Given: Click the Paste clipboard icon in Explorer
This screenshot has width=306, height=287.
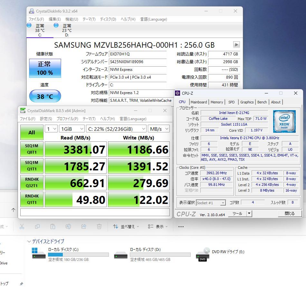Looking at the screenshot, I should [x=53, y=226].
